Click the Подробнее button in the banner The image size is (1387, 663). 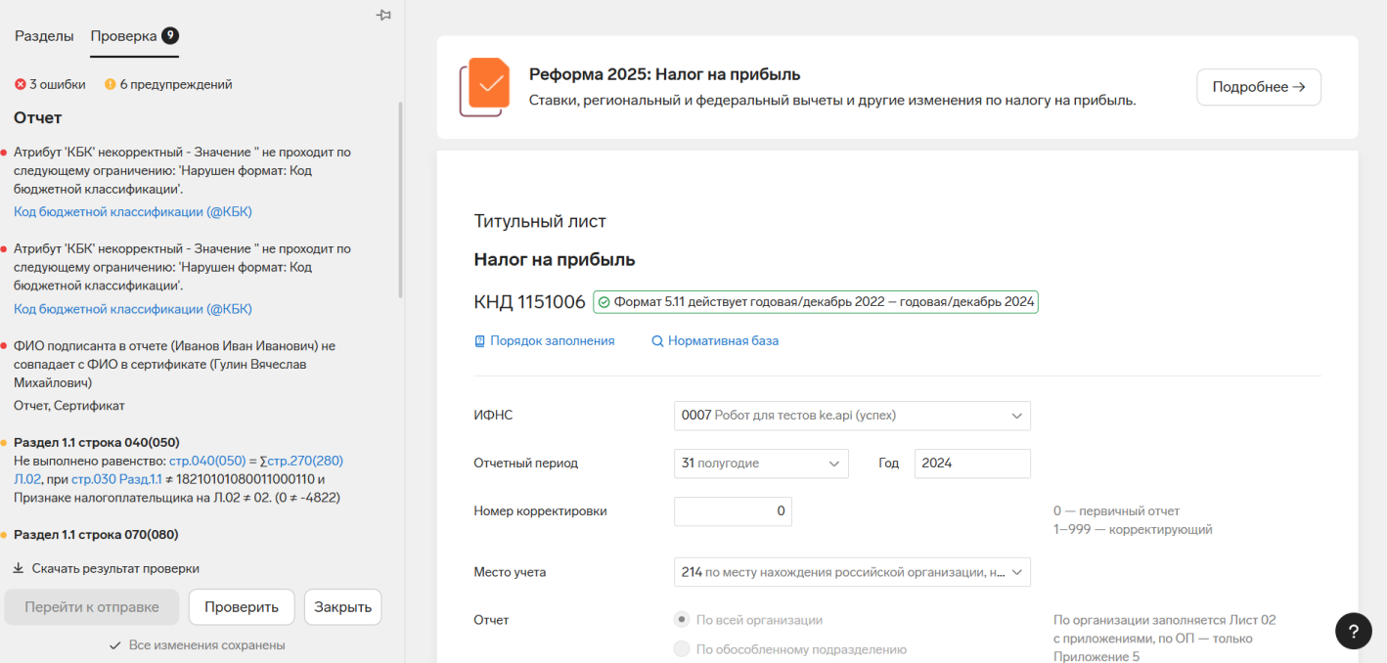coord(1258,87)
